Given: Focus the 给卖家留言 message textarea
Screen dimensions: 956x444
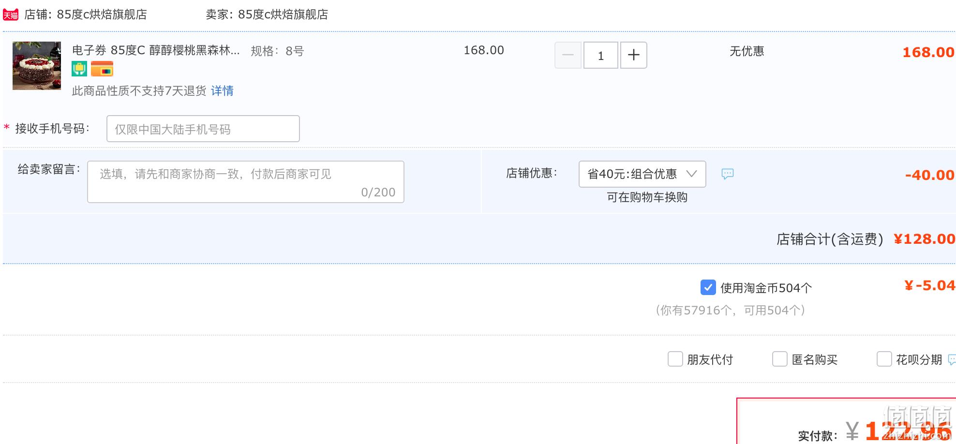Looking at the screenshot, I should pyautogui.click(x=246, y=182).
